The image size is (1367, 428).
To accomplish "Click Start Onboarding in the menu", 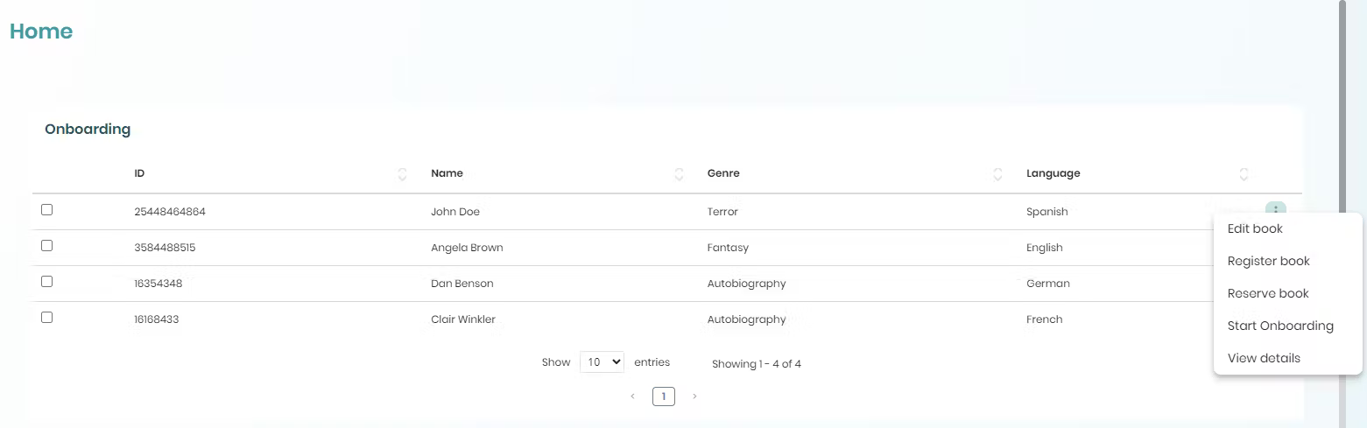I will click(x=1279, y=326).
